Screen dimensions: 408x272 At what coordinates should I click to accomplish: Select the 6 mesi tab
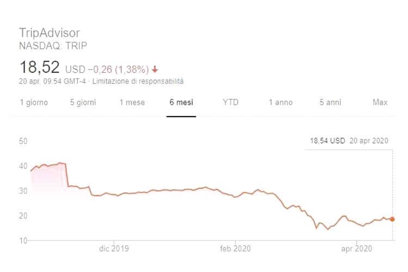(x=181, y=102)
